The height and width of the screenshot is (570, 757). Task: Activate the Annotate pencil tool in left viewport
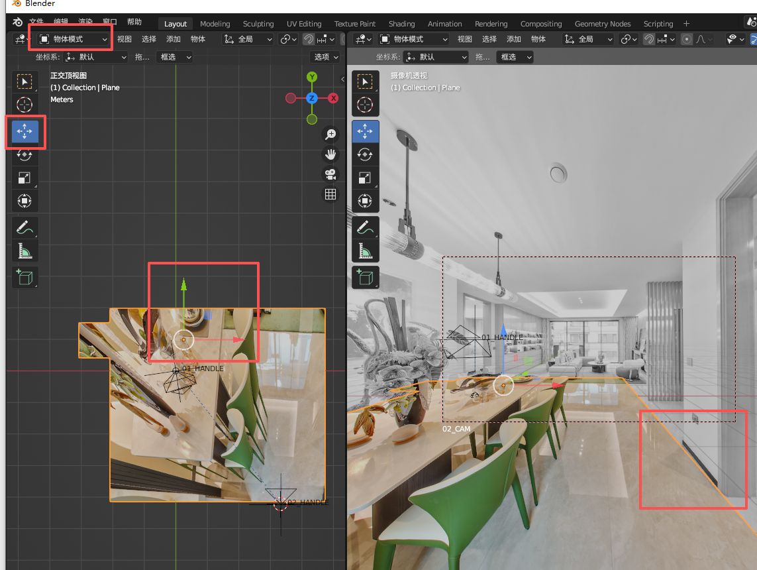pos(25,228)
